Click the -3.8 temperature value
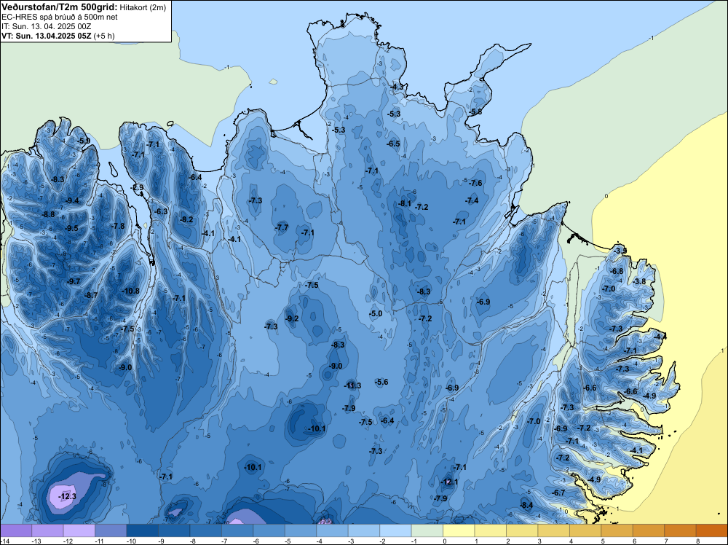The height and width of the screenshot is (545, 728). (639, 281)
